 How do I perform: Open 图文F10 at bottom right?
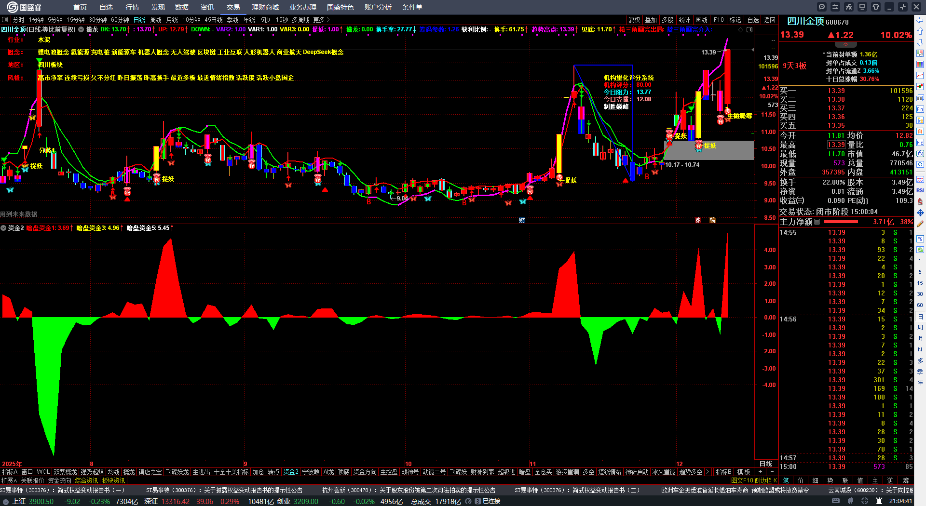point(742,480)
